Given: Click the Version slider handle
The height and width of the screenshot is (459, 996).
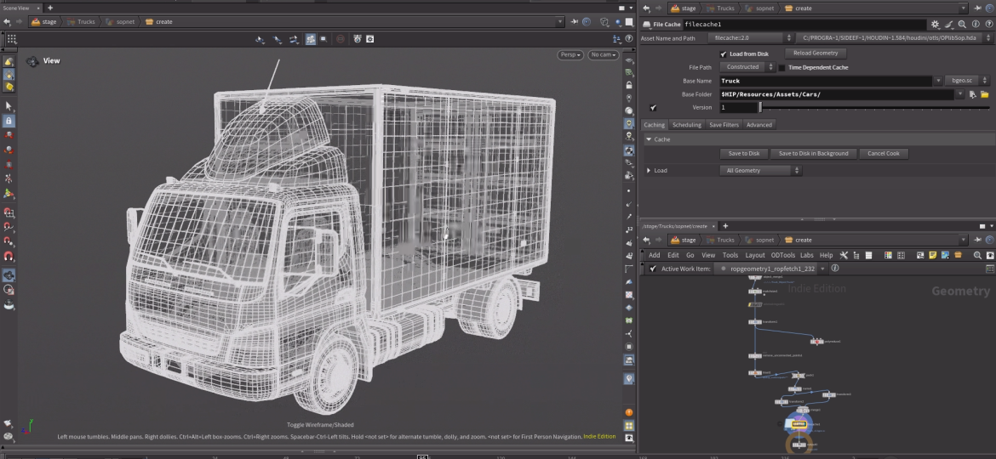Looking at the screenshot, I should coord(759,108).
